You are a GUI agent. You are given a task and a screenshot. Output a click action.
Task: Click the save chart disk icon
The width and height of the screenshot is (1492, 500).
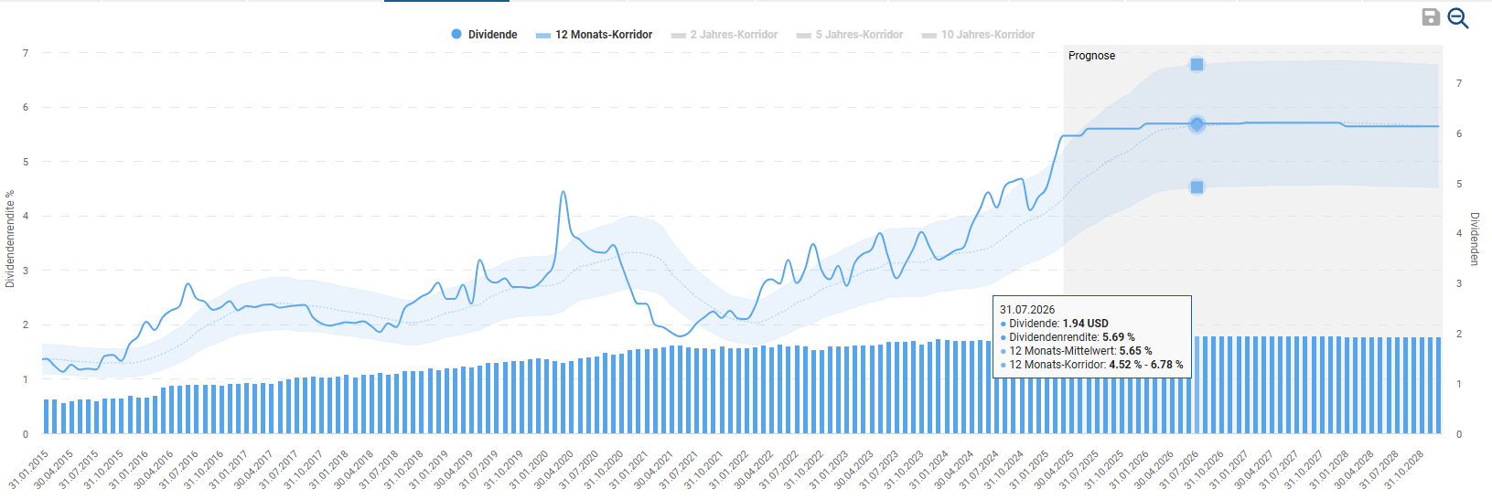(x=1431, y=17)
